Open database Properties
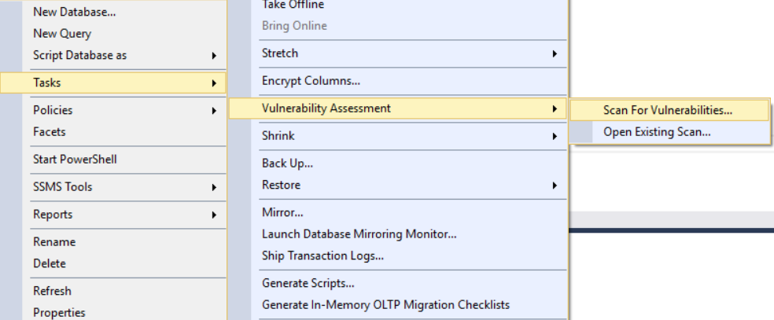Image resolution: width=774 pixels, height=320 pixels. click(x=59, y=312)
